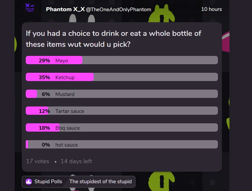Choose the Mustard poll option

pos(122,94)
